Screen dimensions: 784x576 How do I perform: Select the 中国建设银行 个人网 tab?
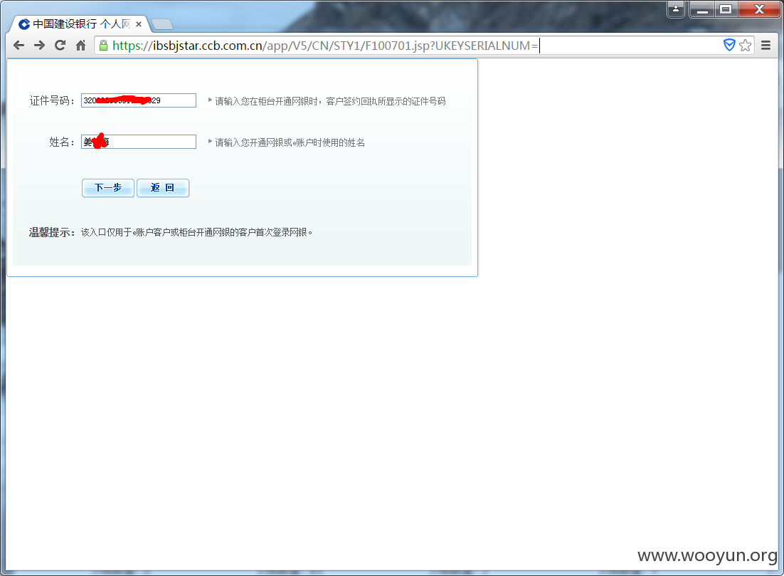click(80, 24)
